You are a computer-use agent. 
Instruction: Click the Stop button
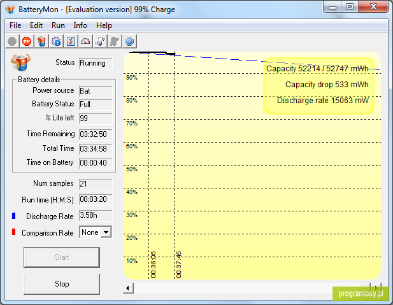(x=62, y=284)
